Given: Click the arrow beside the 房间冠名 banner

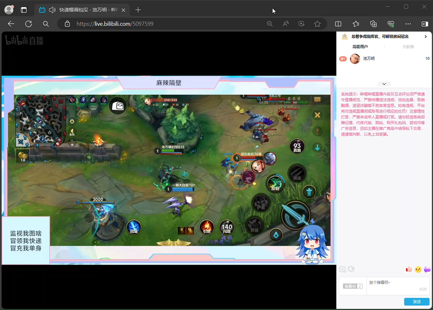Looking at the screenshot, I should coord(426,37).
